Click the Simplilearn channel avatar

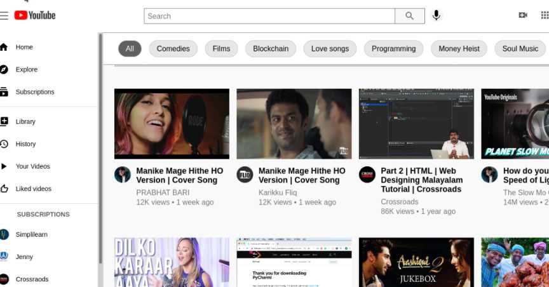[x=4, y=234]
